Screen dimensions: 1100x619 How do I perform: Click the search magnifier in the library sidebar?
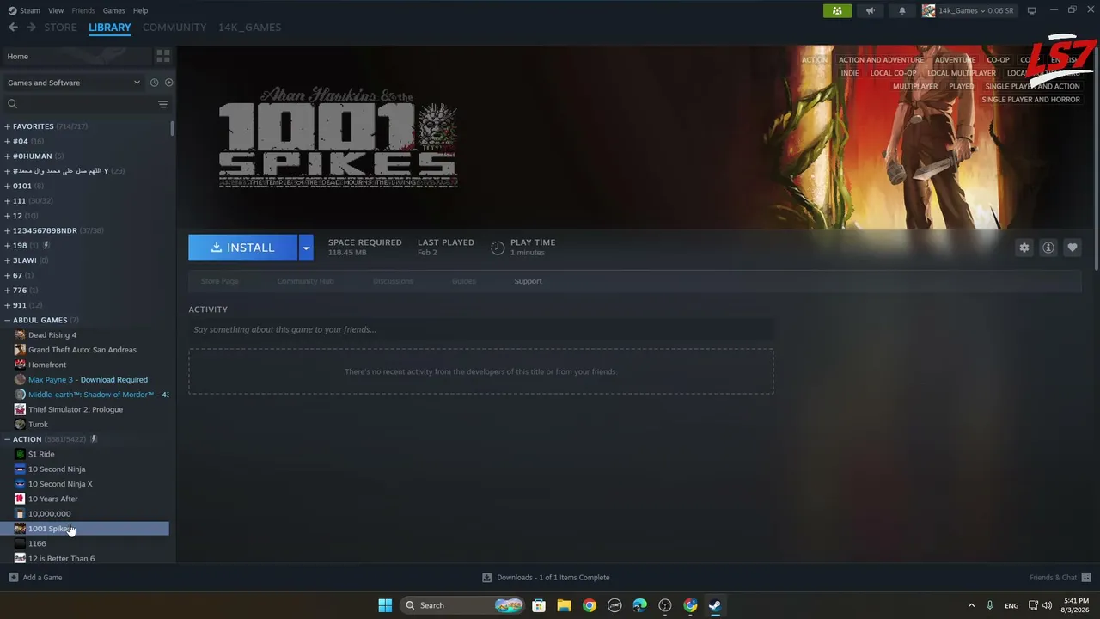13,104
